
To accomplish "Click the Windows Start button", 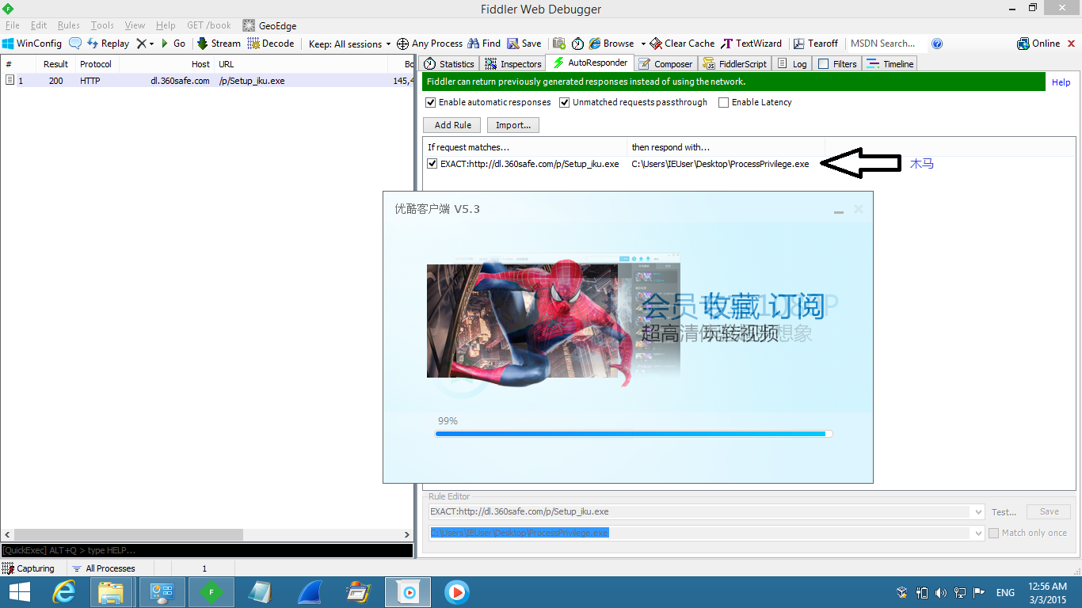I will pos(20,591).
